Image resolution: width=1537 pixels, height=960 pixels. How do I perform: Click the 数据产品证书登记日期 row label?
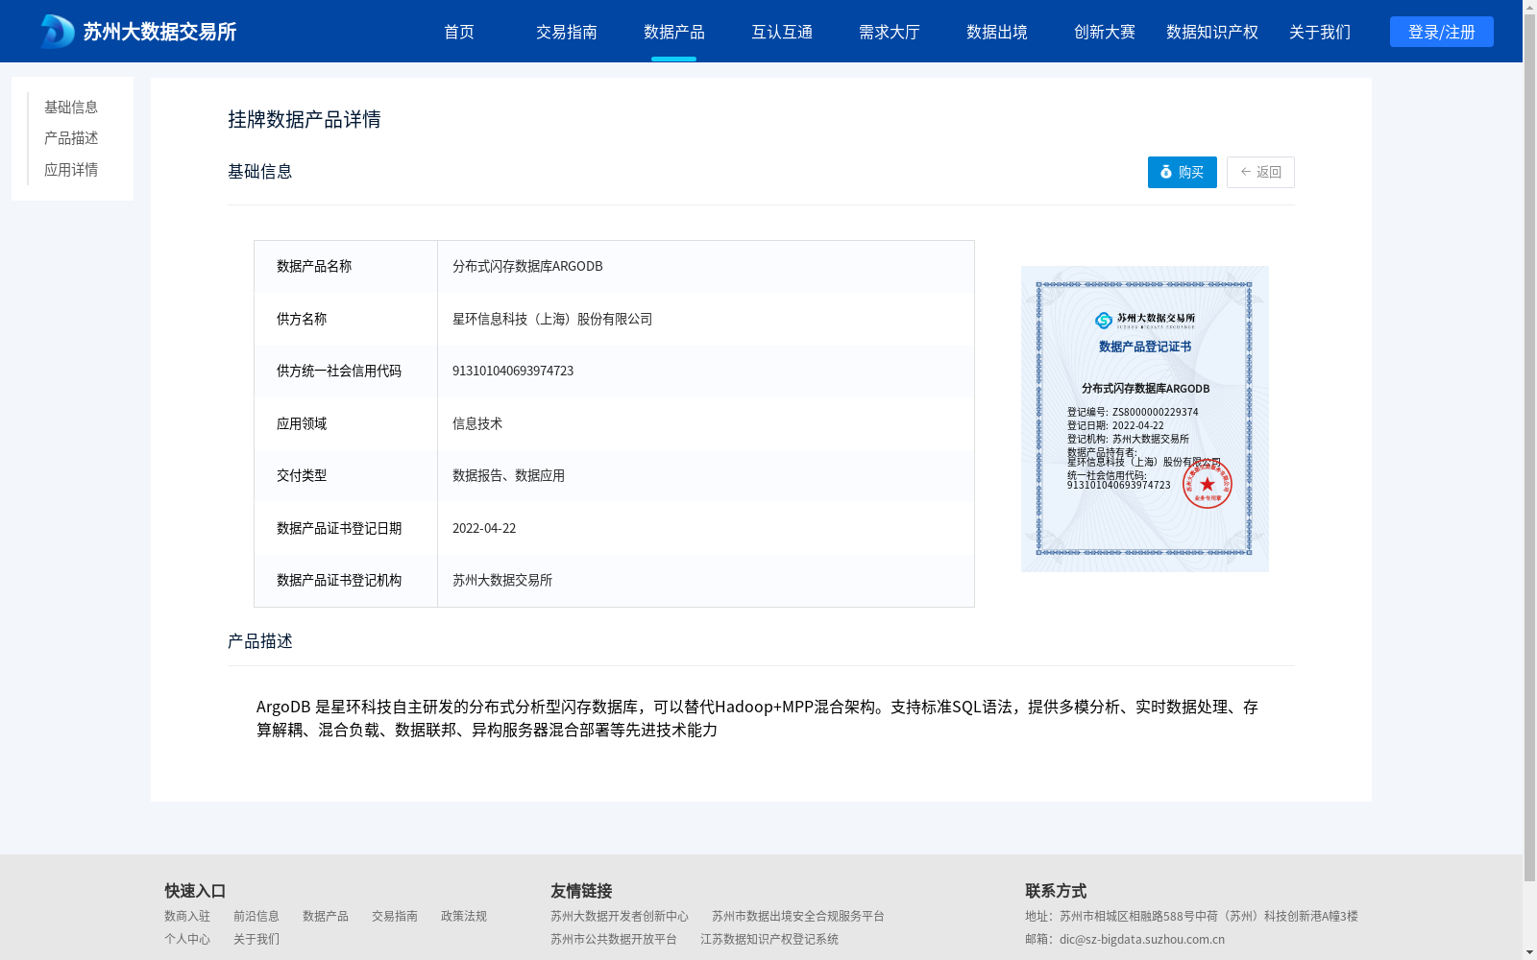(x=339, y=528)
